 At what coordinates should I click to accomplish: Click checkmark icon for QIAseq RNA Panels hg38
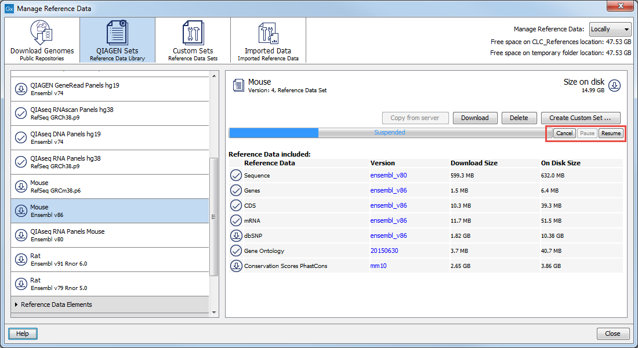[21, 162]
